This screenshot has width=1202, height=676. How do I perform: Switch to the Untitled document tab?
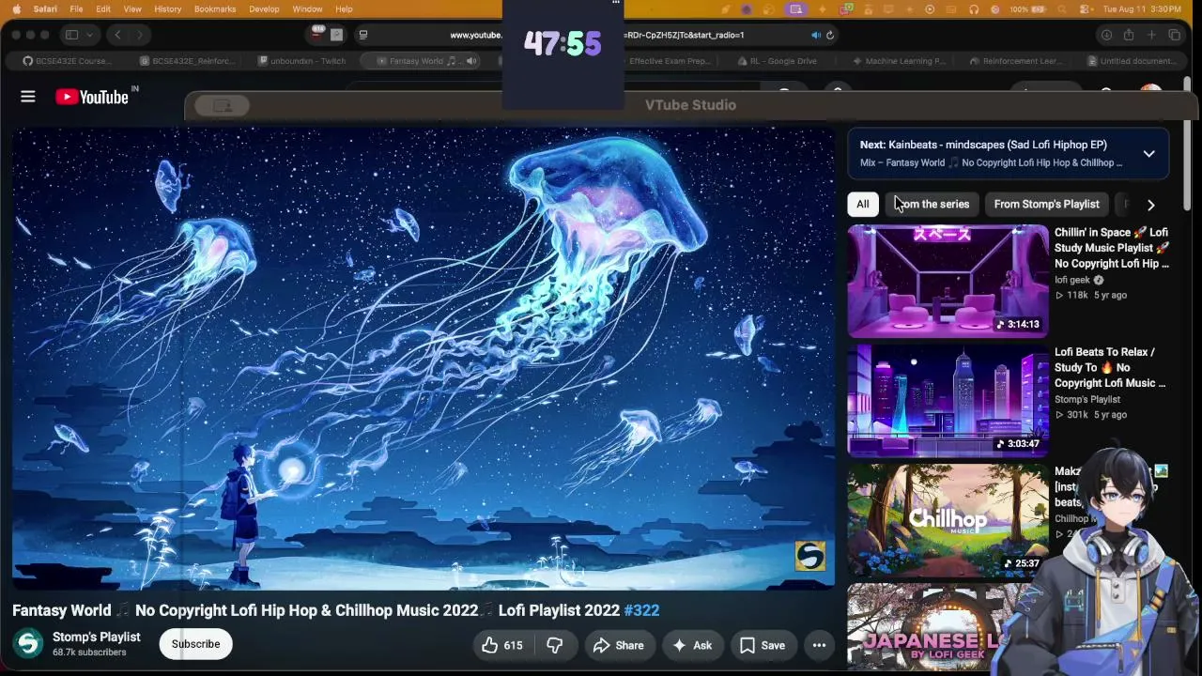1133,61
